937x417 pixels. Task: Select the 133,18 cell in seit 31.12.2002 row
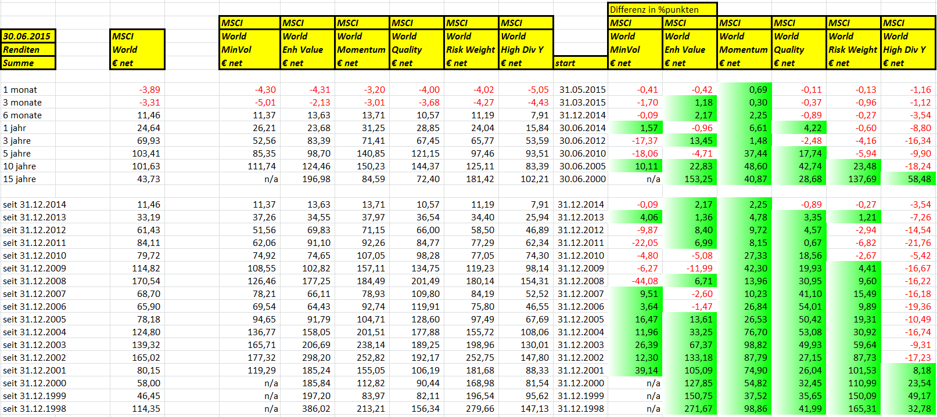[690, 357]
